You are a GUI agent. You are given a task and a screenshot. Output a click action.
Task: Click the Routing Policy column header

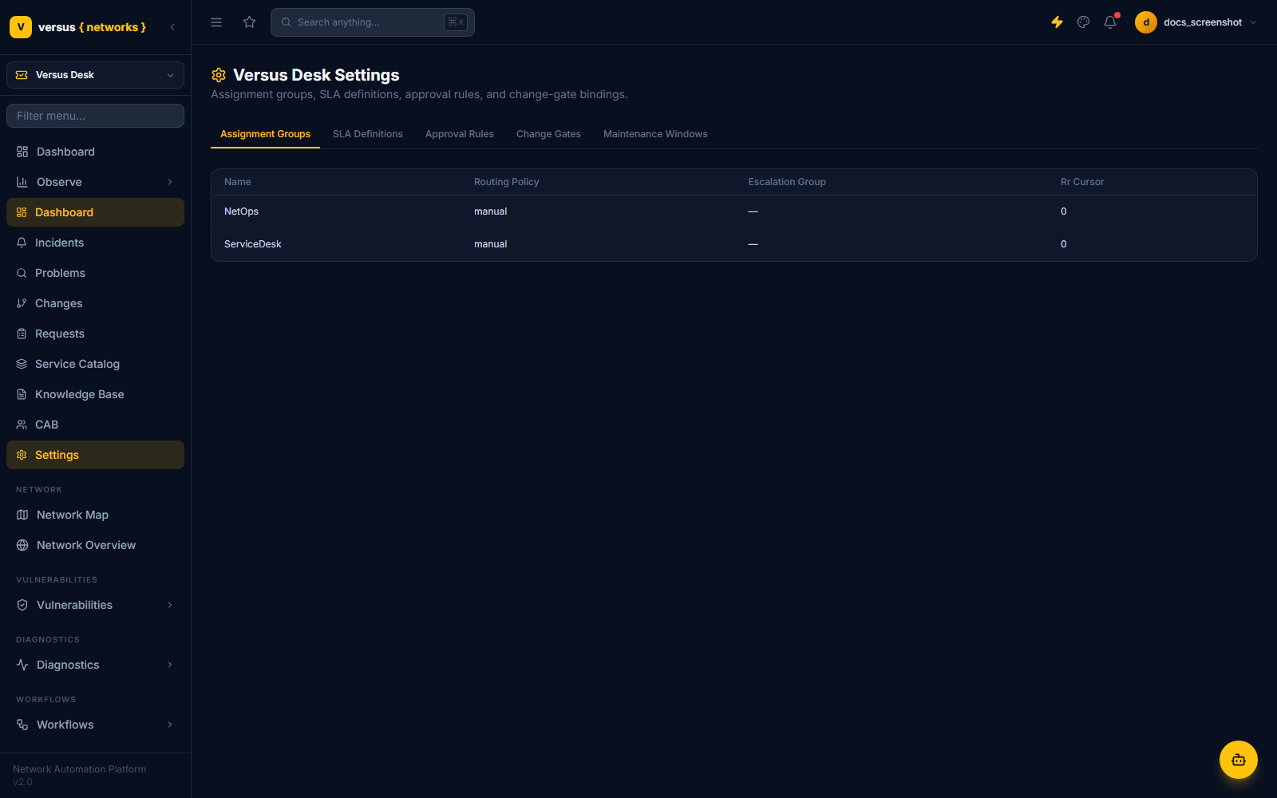coord(507,182)
